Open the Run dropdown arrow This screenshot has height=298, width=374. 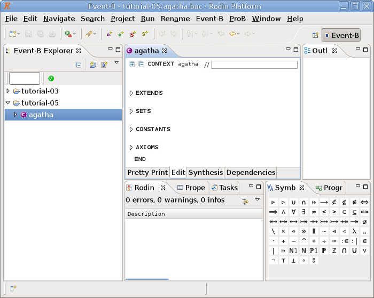coord(74,34)
